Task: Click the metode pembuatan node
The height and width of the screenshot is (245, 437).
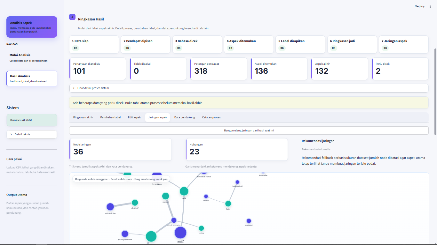Action: pos(174,220)
